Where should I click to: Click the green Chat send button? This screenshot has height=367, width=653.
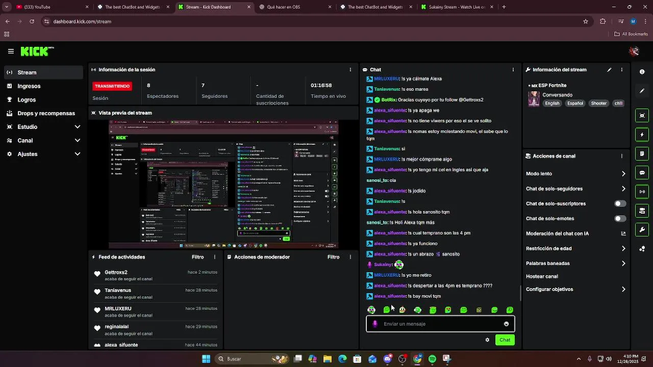505,340
